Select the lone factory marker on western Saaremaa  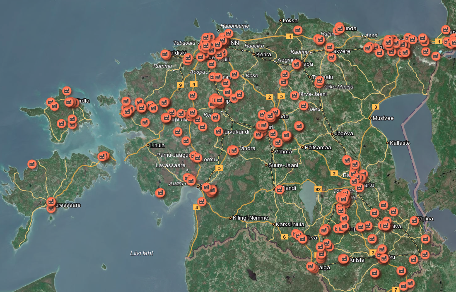32,164
